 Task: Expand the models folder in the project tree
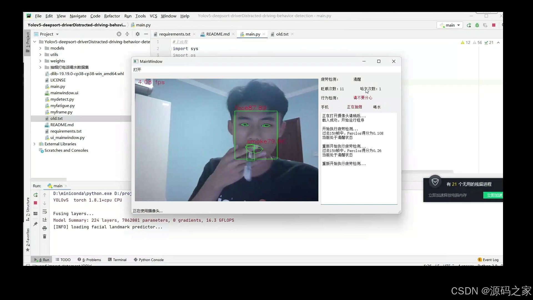[x=40, y=48]
